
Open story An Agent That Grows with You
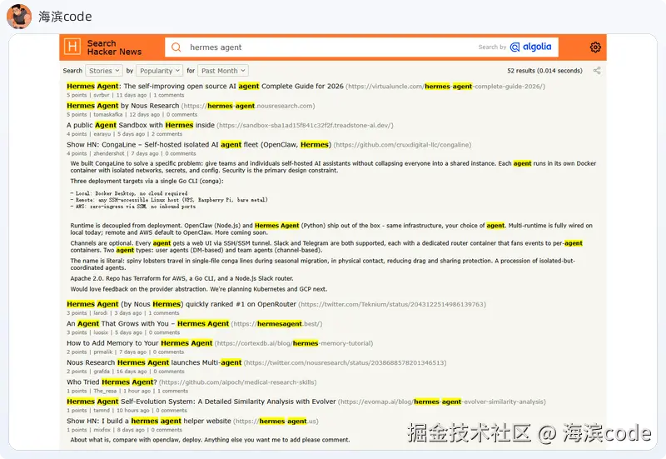(148, 323)
